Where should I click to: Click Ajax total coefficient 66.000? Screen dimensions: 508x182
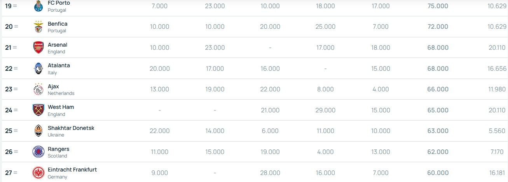coord(438,89)
